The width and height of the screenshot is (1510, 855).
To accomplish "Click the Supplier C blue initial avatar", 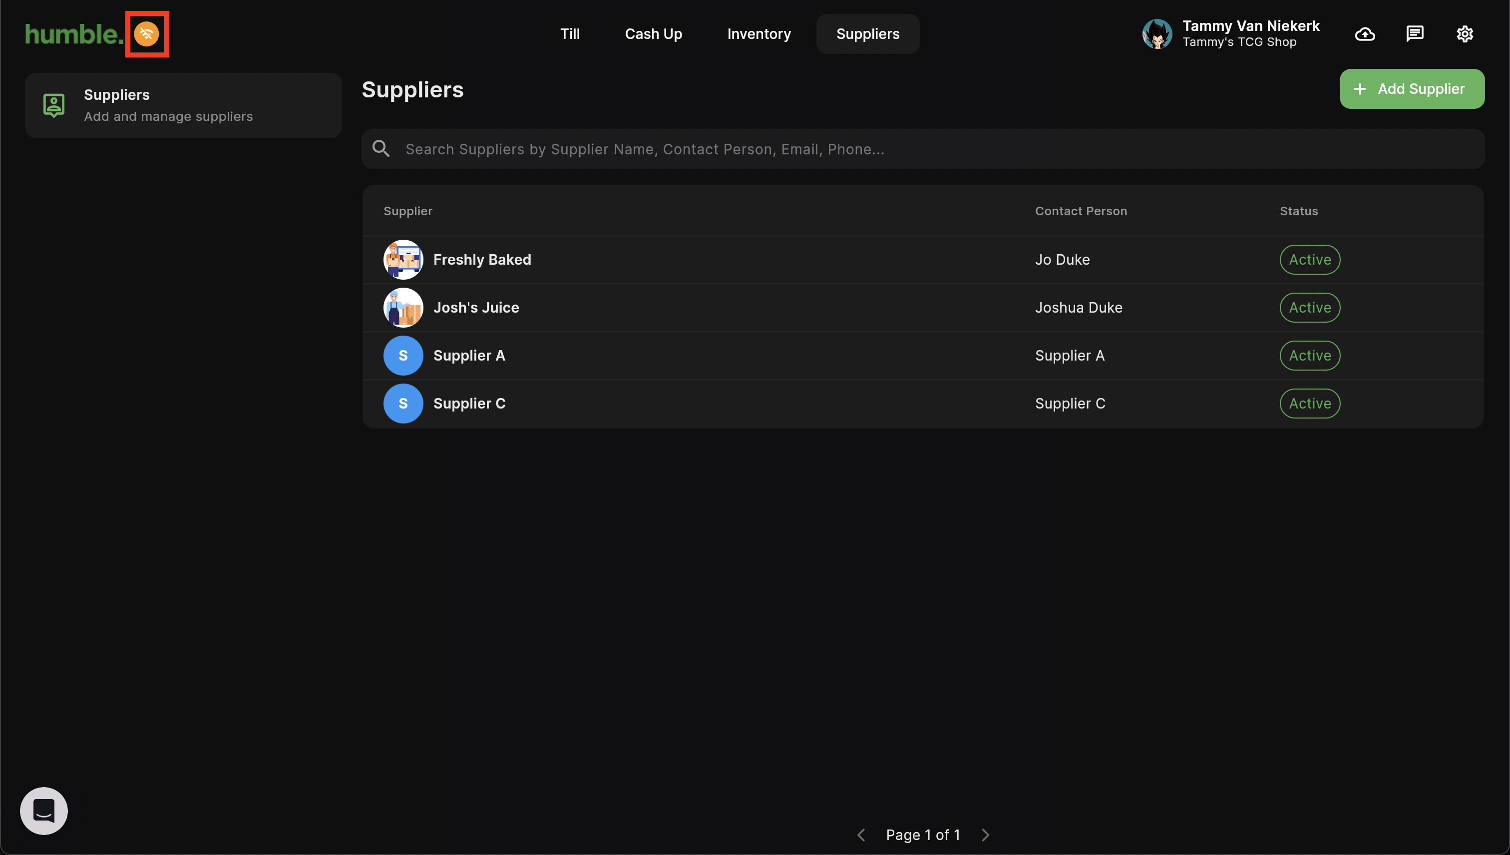I will (x=403, y=404).
